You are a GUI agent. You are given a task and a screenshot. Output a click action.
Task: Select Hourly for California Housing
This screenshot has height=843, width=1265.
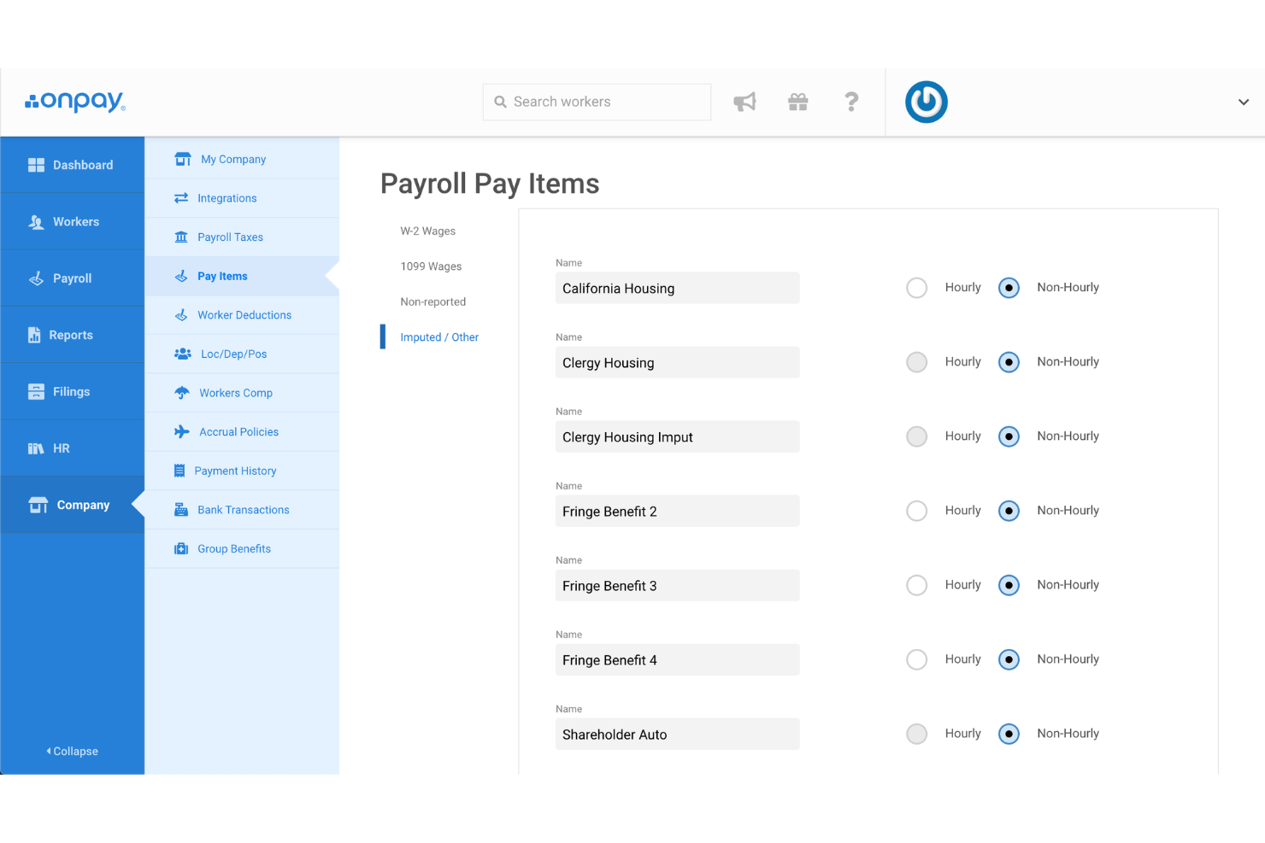[x=917, y=288]
